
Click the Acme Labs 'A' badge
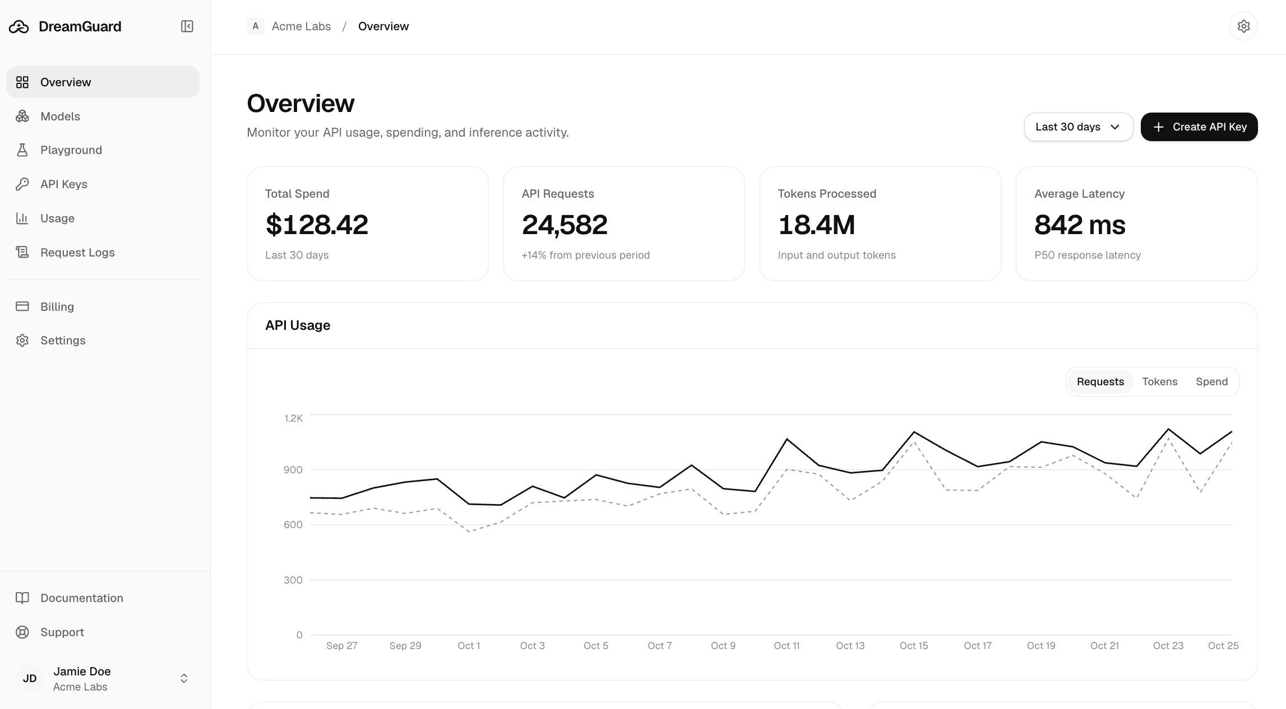tap(256, 26)
